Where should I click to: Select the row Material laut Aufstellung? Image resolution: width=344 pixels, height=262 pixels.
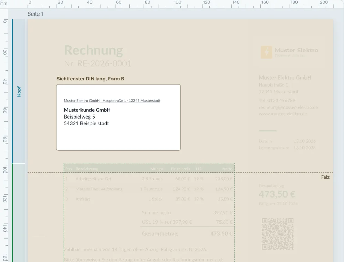pos(149,189)
